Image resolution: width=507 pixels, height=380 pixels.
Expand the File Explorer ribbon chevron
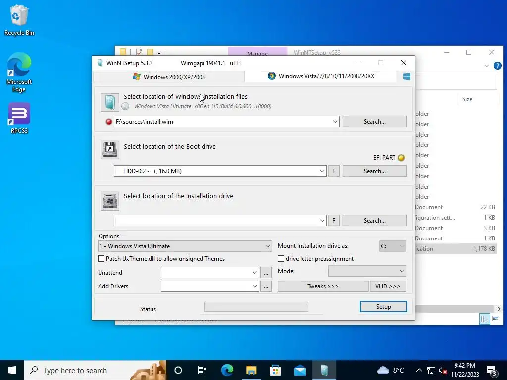[486, 66]
